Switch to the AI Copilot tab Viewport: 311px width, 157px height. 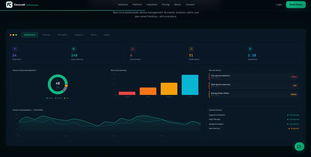62,35
